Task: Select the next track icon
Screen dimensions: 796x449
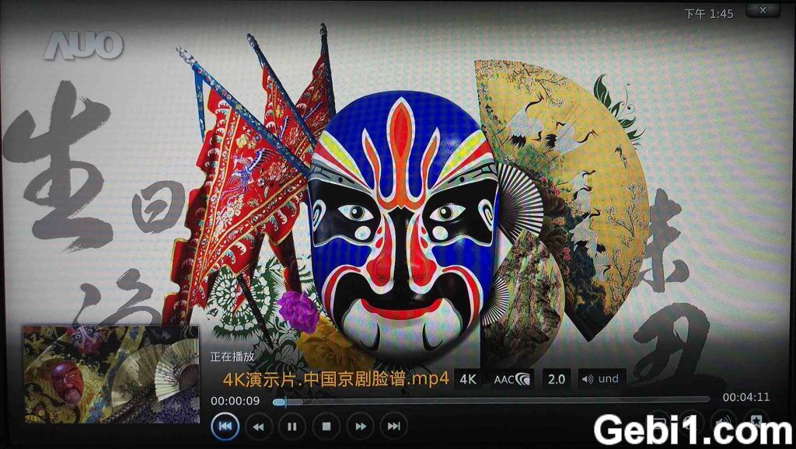Action: tap(392, 426)
